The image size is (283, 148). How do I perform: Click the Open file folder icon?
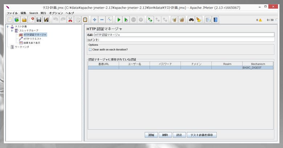coord(24,20)
